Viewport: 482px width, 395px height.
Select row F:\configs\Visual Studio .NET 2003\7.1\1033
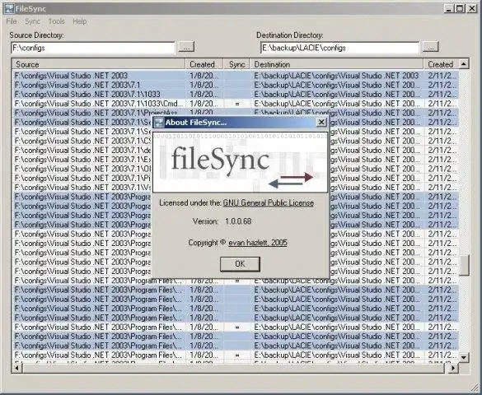click(x=236, y=94)
